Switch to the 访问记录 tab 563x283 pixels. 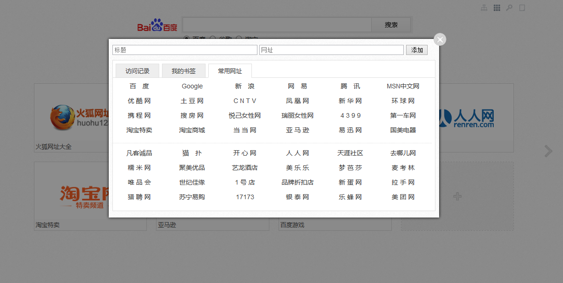point(138,71)
